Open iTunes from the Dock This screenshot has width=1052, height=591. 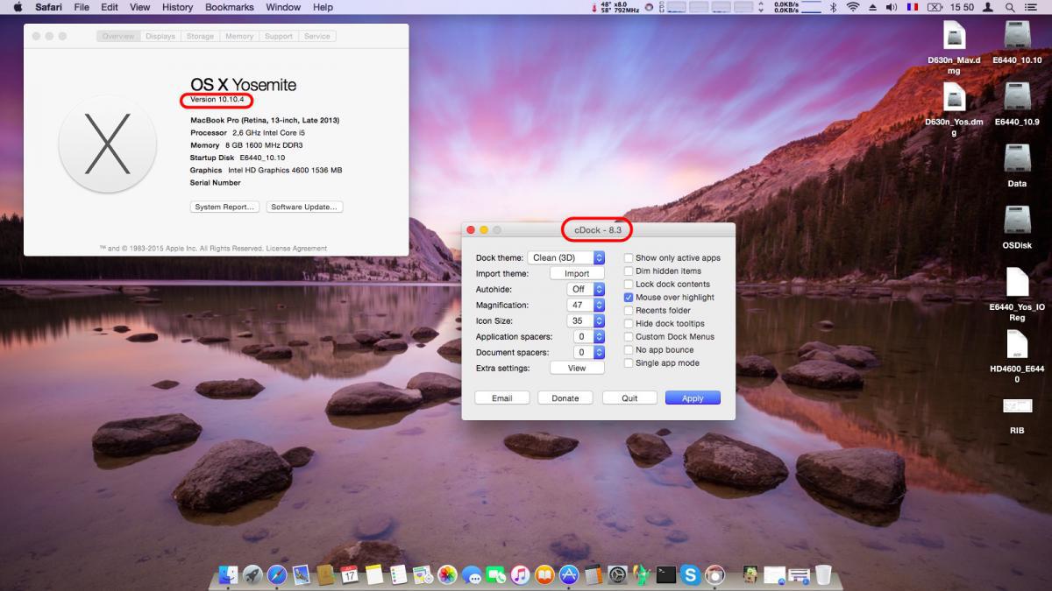pos(521,576)
